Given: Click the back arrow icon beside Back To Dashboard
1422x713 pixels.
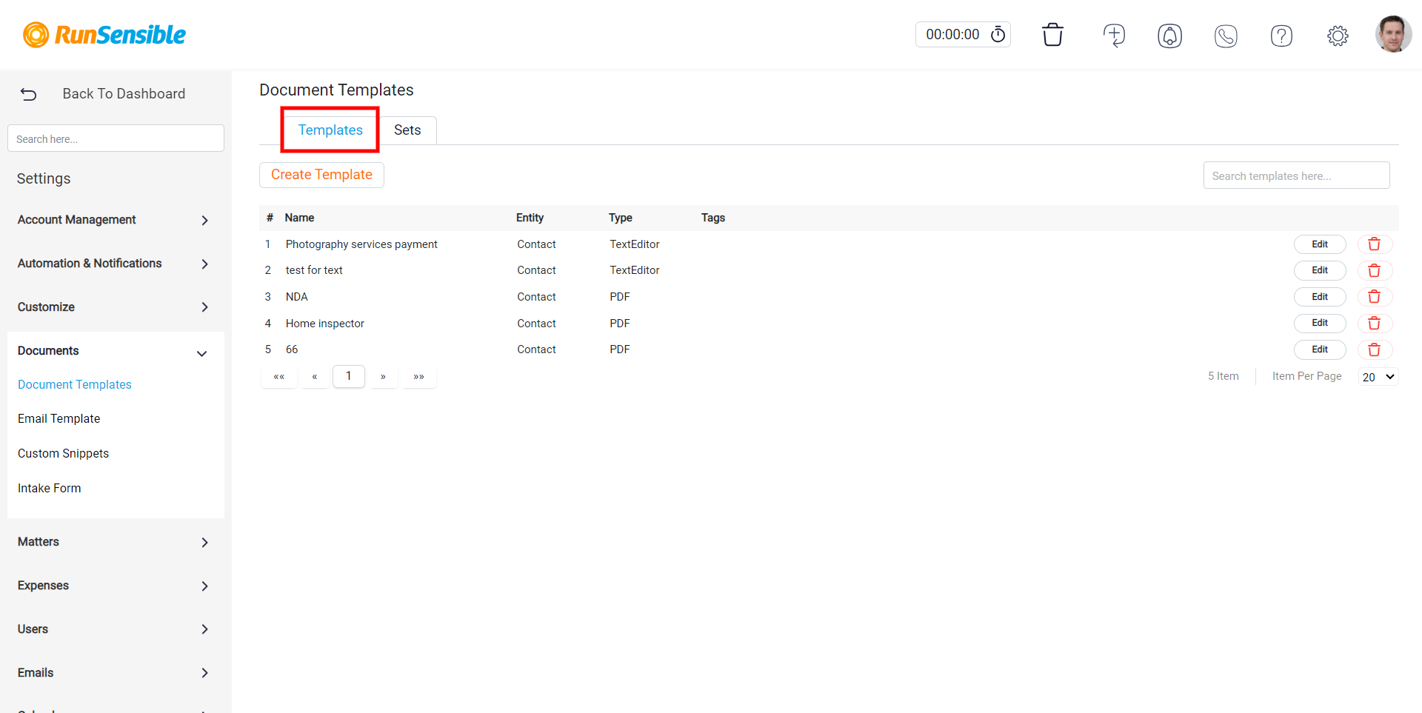Looking at the screenshot, I should 28,94.
